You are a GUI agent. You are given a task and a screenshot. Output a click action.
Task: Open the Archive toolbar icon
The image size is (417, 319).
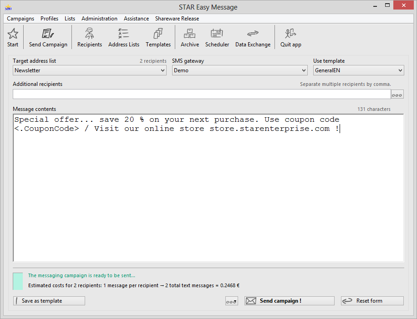click(190, 34)
